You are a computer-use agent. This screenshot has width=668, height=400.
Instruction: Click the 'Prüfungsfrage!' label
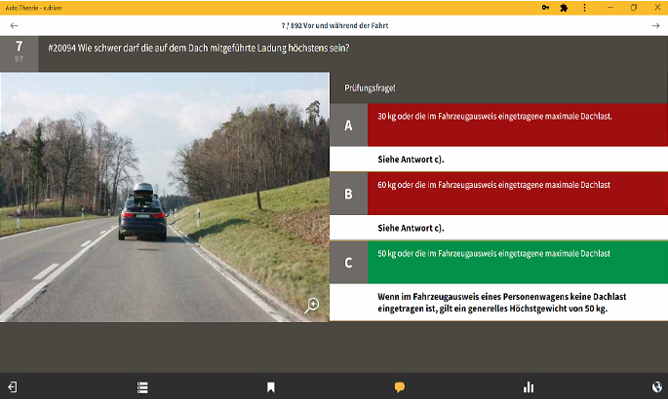[370, 88]
